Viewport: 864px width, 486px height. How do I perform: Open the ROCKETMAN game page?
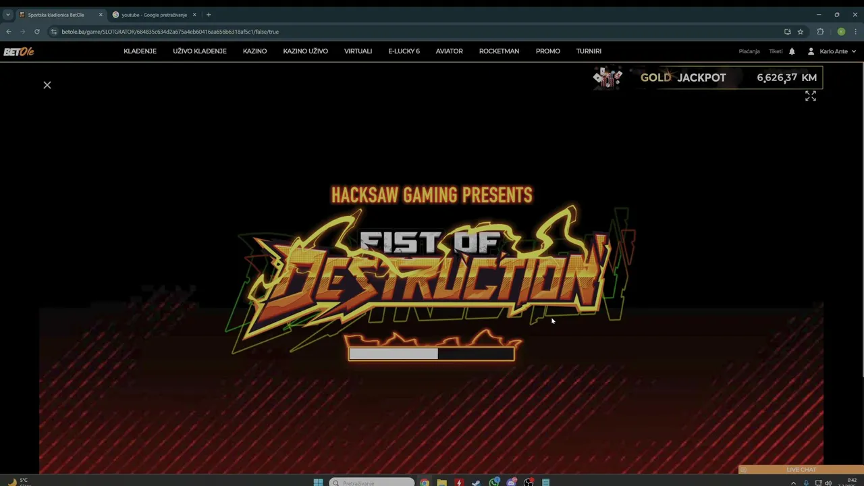pyautogui.click(x=499, y=51)
